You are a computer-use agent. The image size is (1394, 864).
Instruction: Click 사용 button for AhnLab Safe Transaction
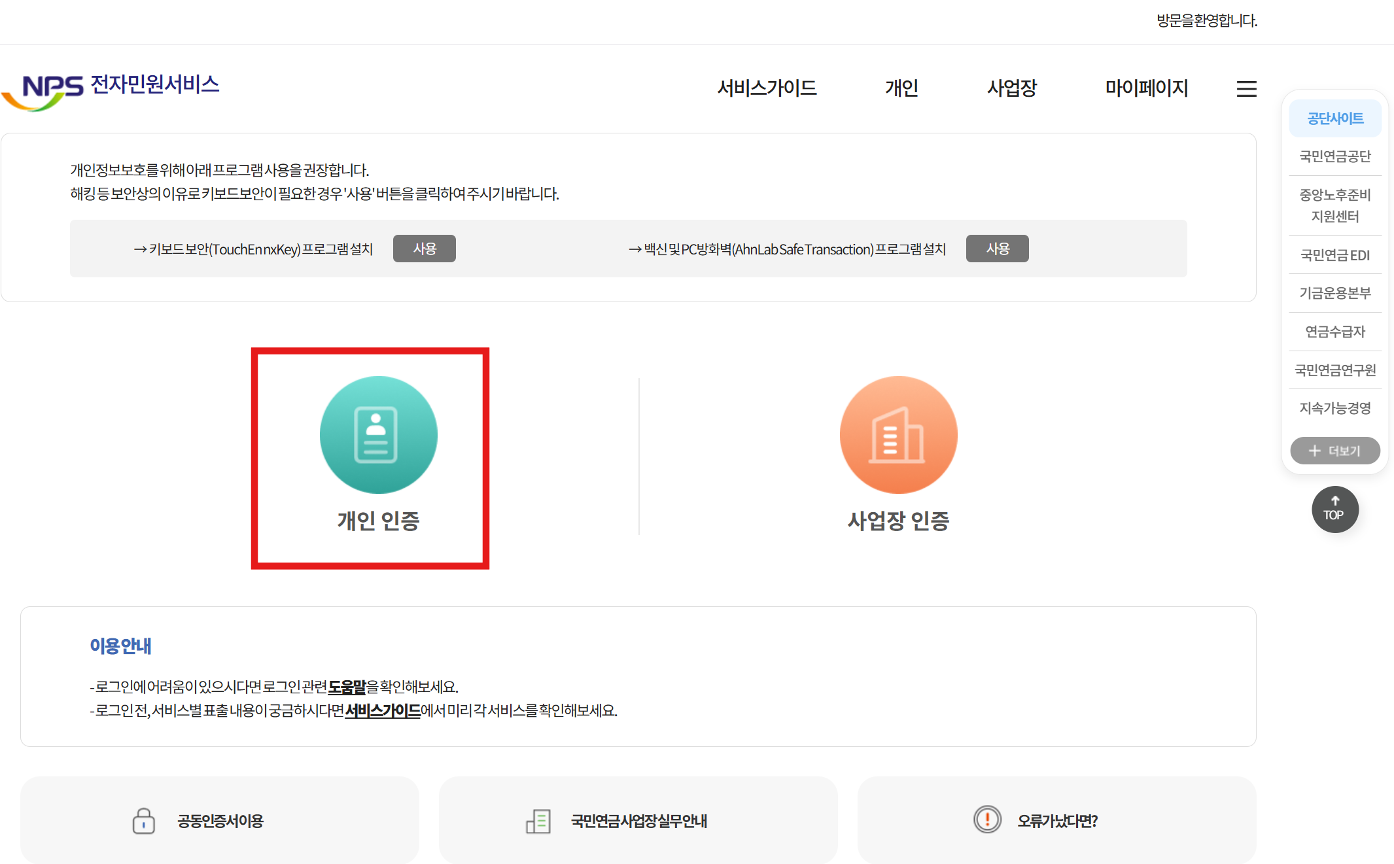997,249
